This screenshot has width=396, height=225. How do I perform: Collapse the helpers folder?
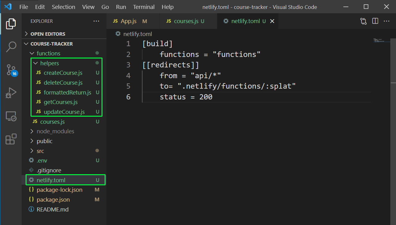35,63
